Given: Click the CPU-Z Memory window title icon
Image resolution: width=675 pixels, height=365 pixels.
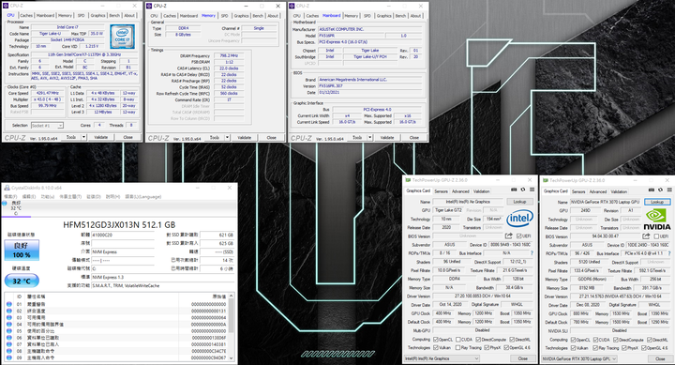Looking at the screenshot, I should point(149,6).
